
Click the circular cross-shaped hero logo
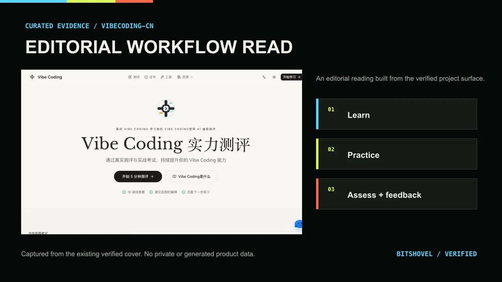coord(166,108)
